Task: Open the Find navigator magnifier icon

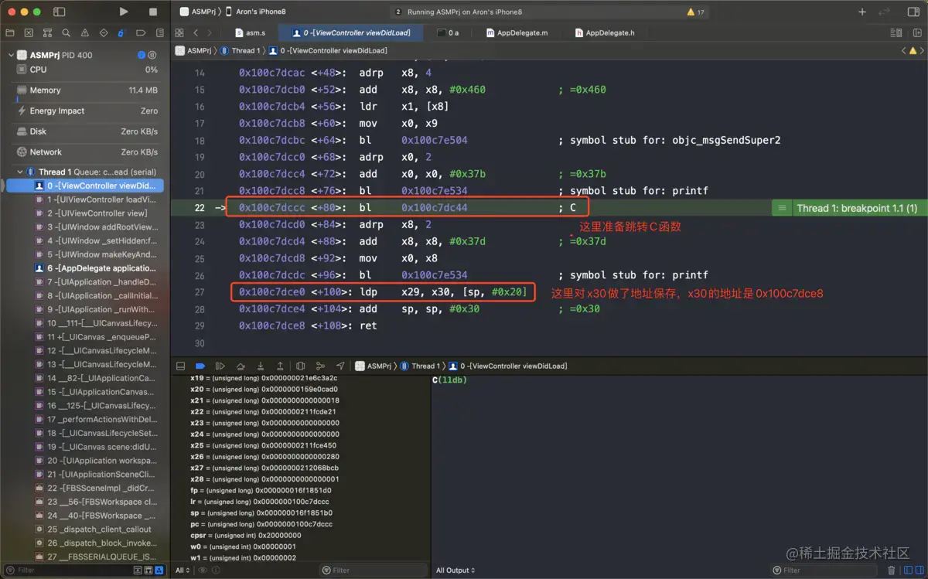Action: tap(66, 33)
